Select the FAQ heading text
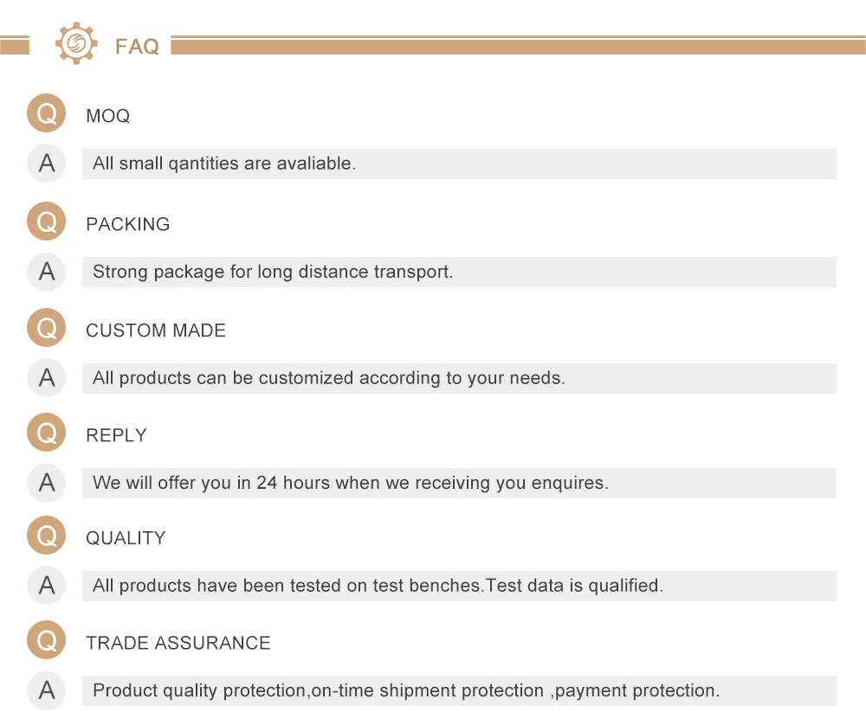This screenshot has width=866, height=725. pyautogui.click(x=137, y=47)
